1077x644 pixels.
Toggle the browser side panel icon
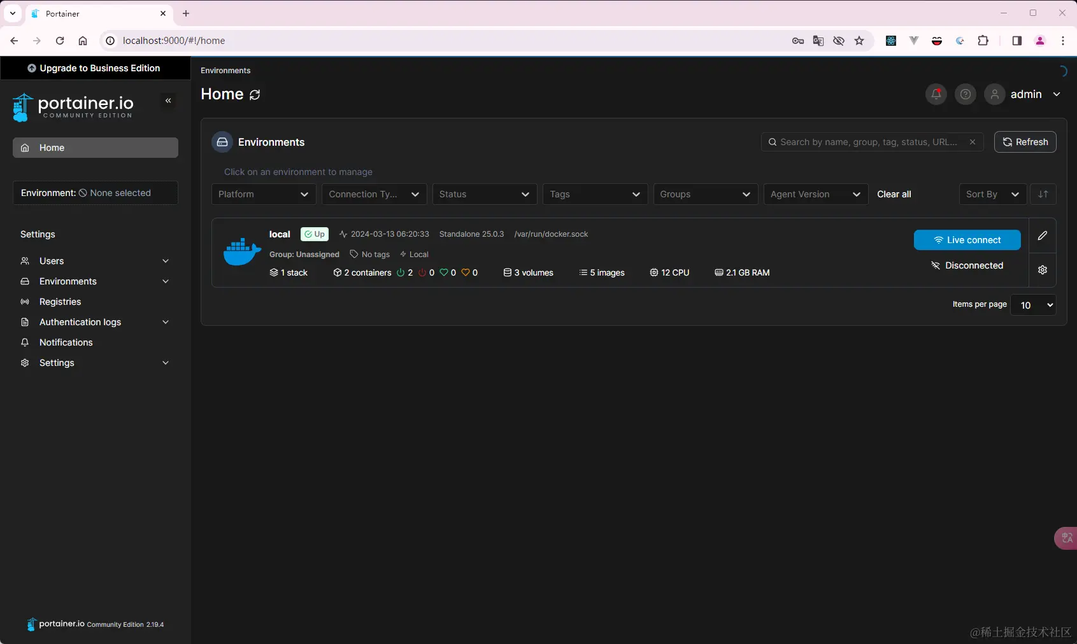1016,41
